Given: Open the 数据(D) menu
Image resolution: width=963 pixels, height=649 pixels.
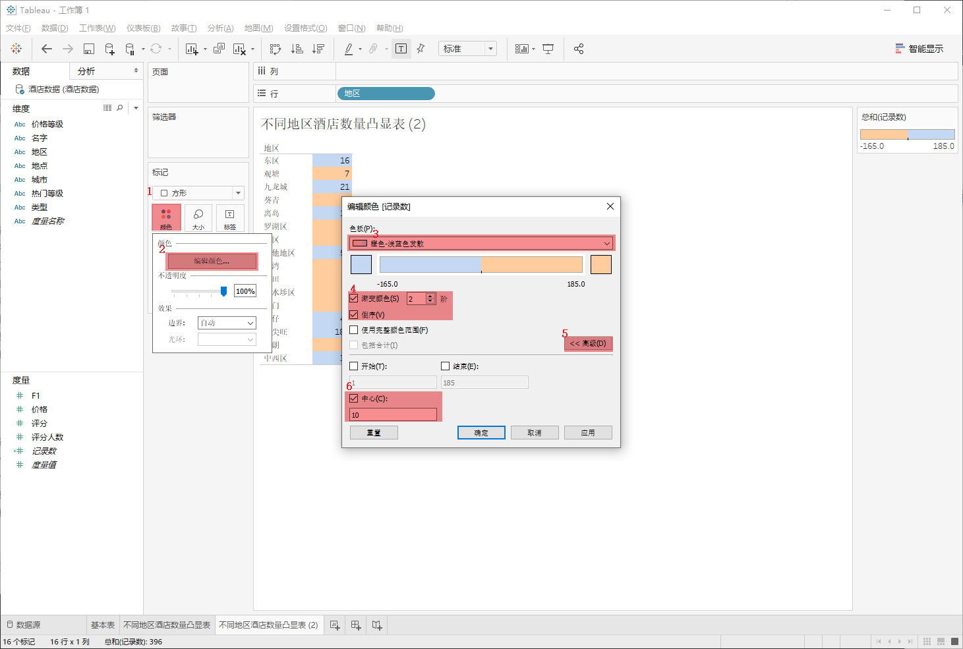Looking at the screenshot, I should [x=55, y=28].
